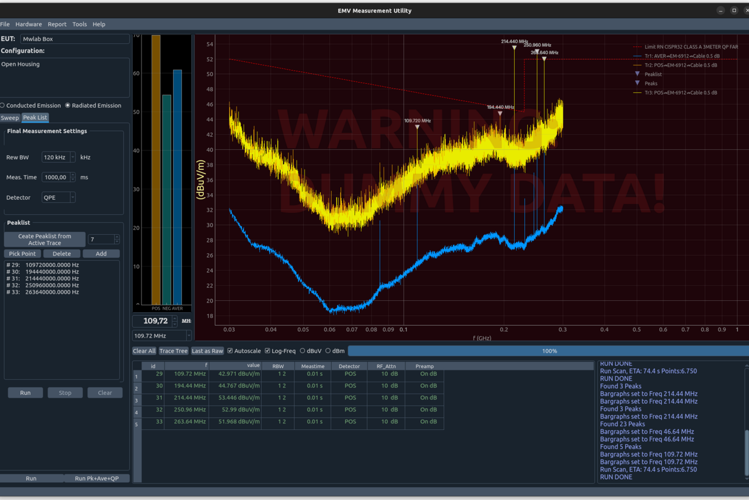Open the Detector QPE dropdown
The image size is (749, 500).
click(x=73, y=197)
